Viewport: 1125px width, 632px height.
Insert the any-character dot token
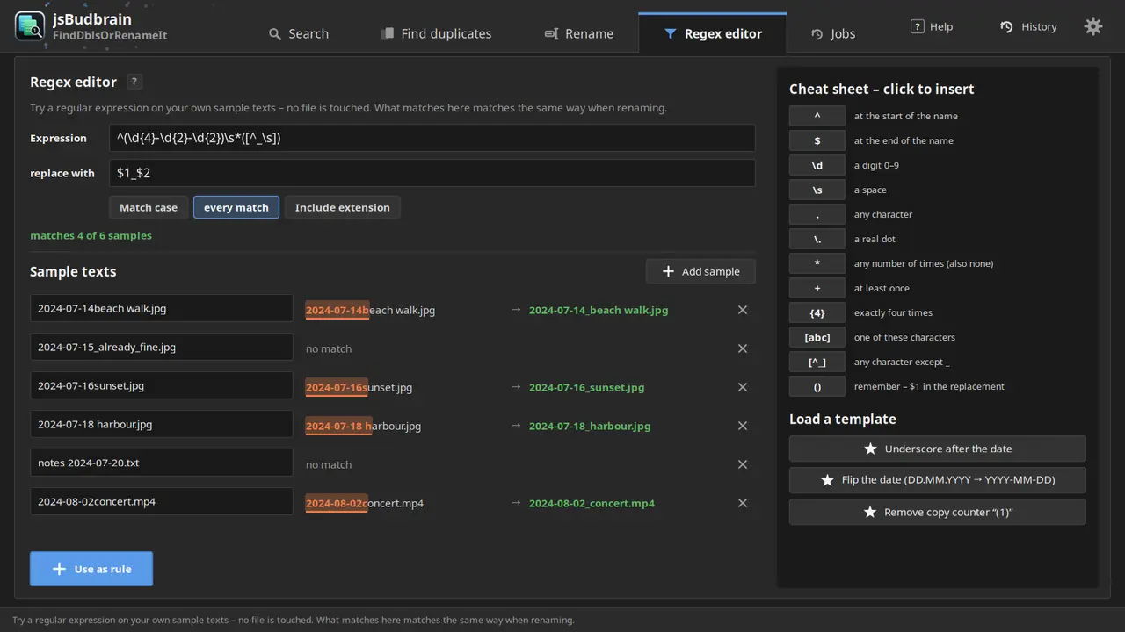[817, 214]
